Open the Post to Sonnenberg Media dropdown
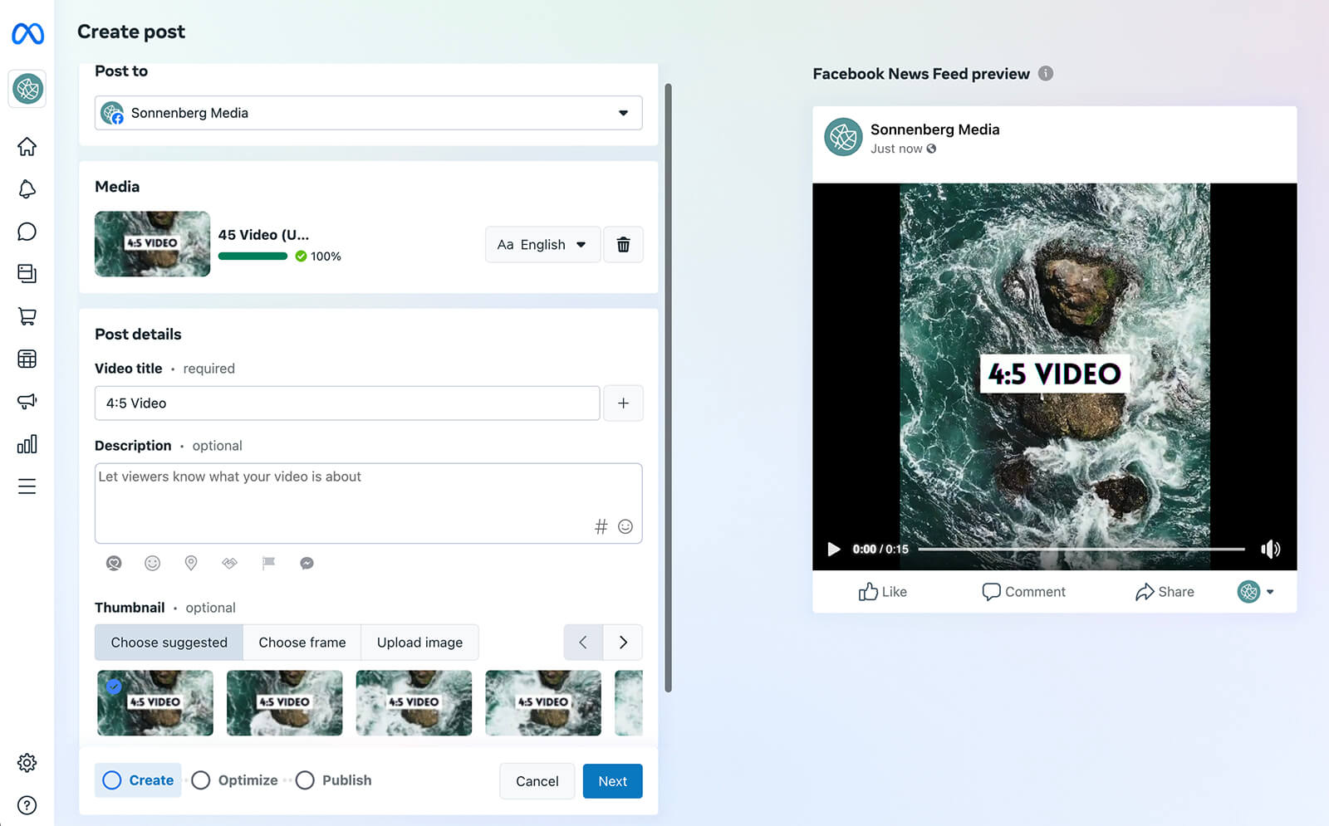The image size is (1329, 826). coord(369,113)
